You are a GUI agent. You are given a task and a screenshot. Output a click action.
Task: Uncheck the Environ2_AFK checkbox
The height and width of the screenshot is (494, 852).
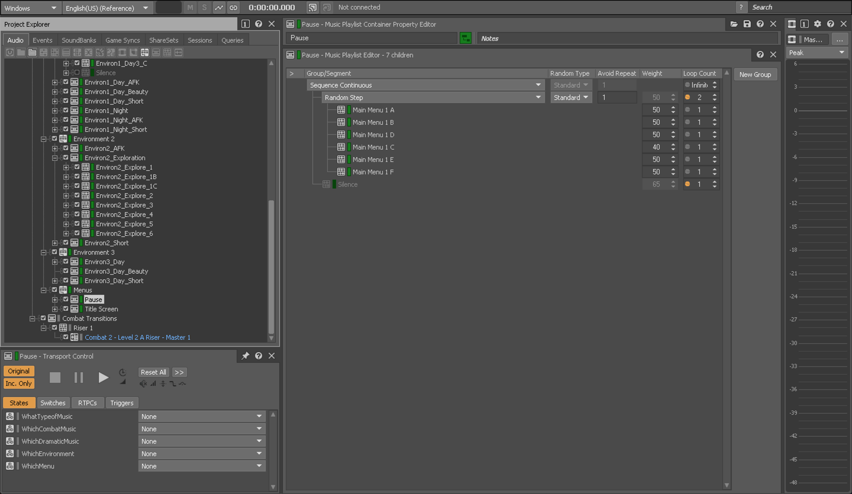pyautogui.click(x=66, y=148)
